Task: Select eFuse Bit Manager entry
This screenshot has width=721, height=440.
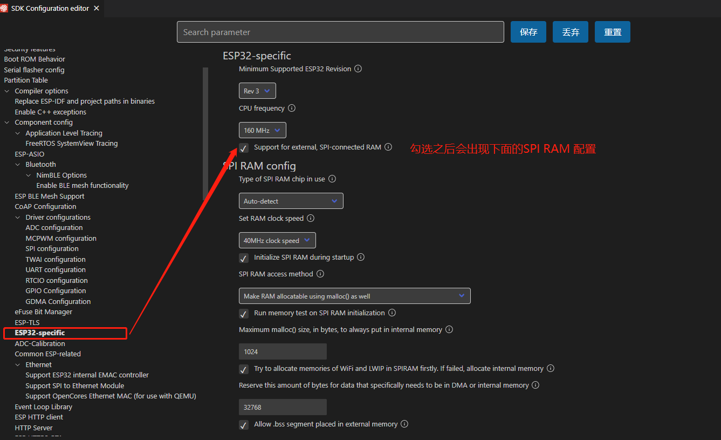Action: [x=43, y=312]
